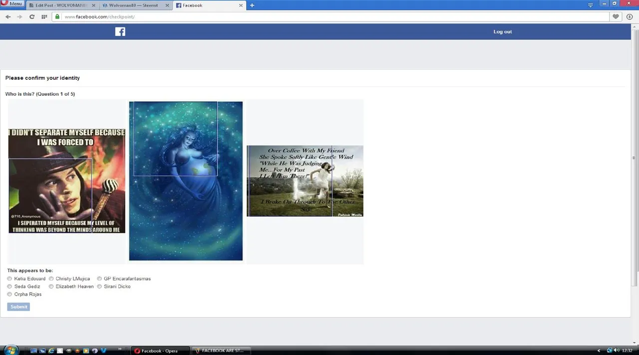Close the Facebook tab
The width and height of the screenshot is (639, 355).
pos(241,5)
